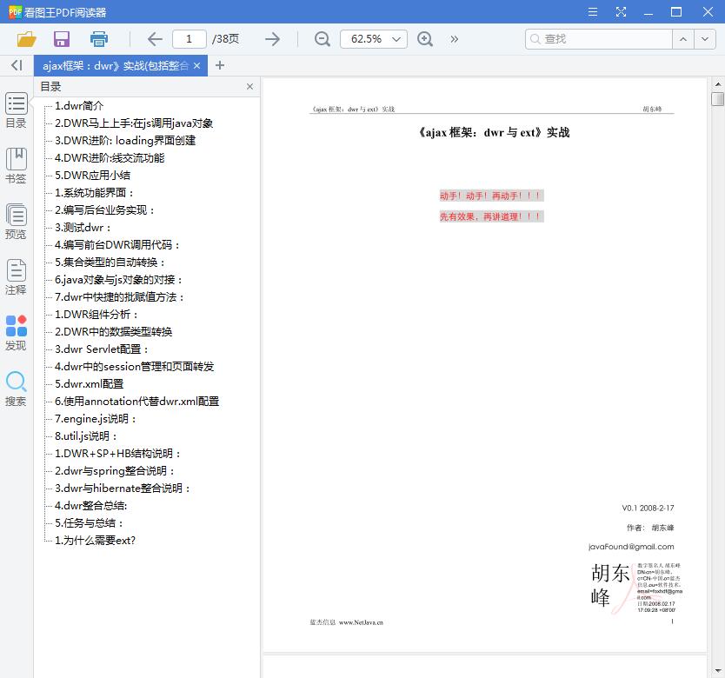This screenshot has height=678, width=725.
Task: Select 7.engine.js说明 in outline
Action: tap(96, 419)
